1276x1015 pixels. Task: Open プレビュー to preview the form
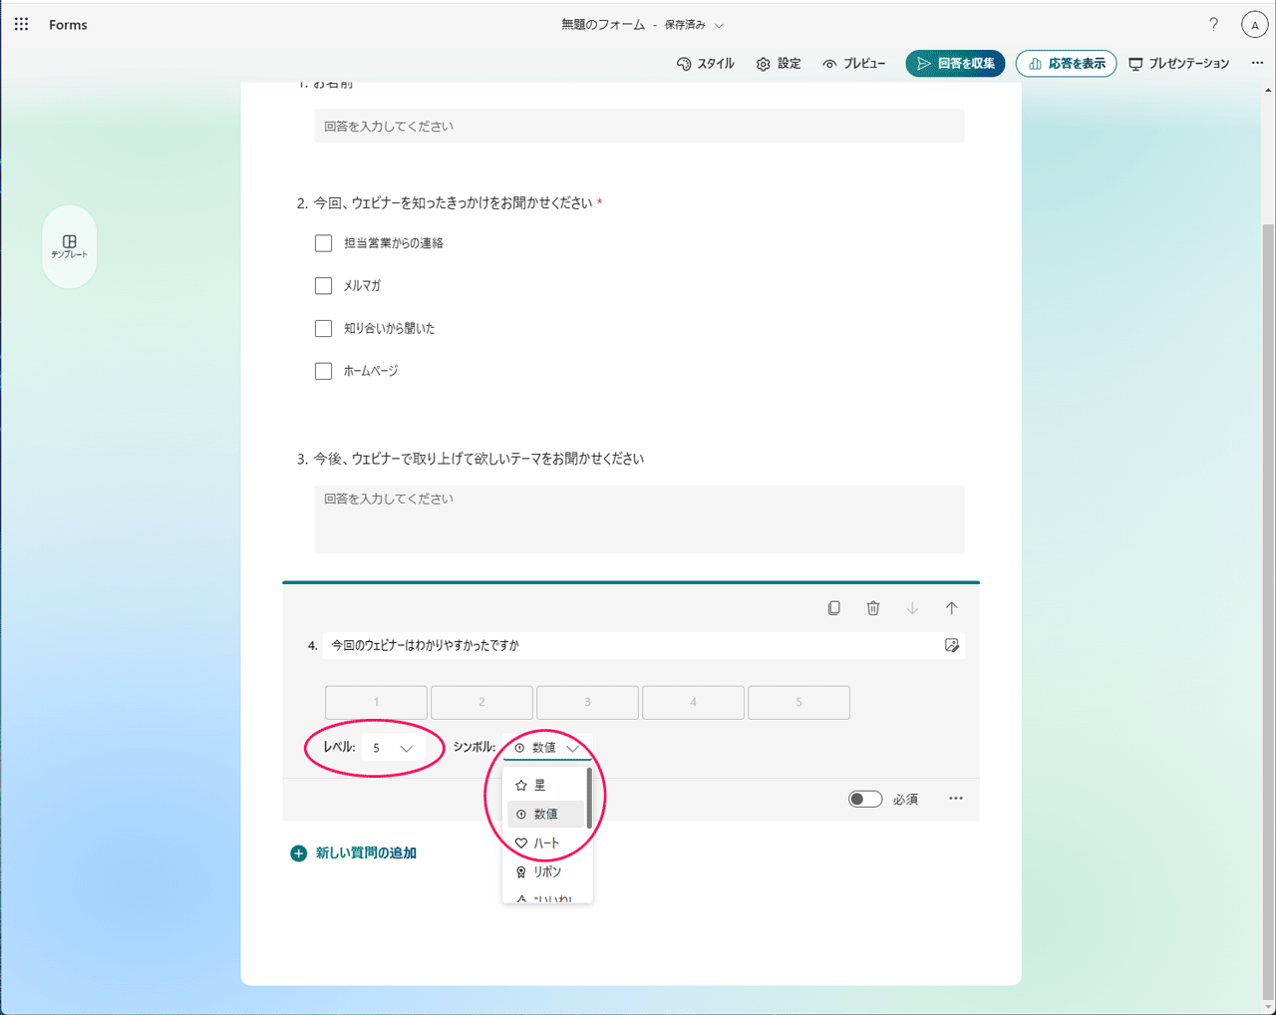click(854, 63)
